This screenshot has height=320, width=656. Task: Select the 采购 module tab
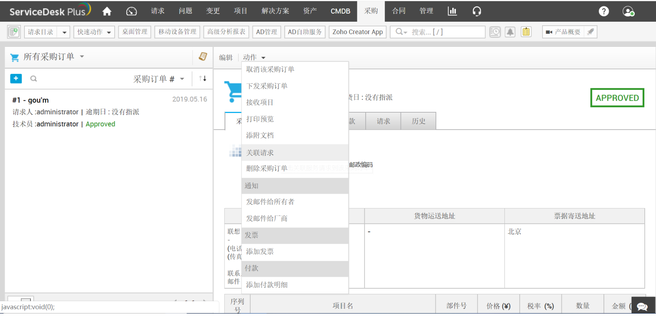point(371,11)
